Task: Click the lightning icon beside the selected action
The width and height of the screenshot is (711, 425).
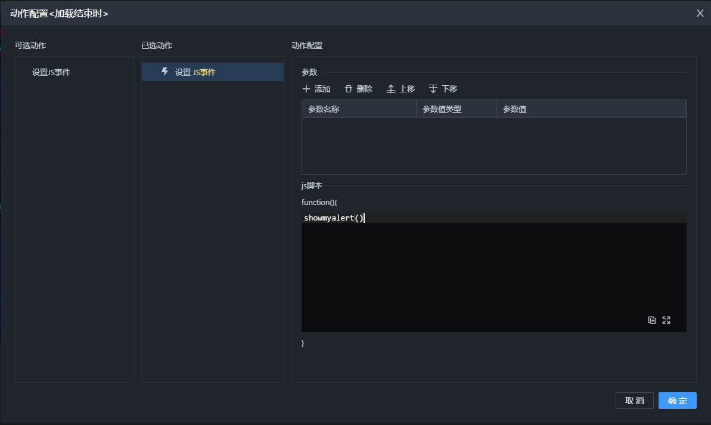Action: [x=165, y=72]
